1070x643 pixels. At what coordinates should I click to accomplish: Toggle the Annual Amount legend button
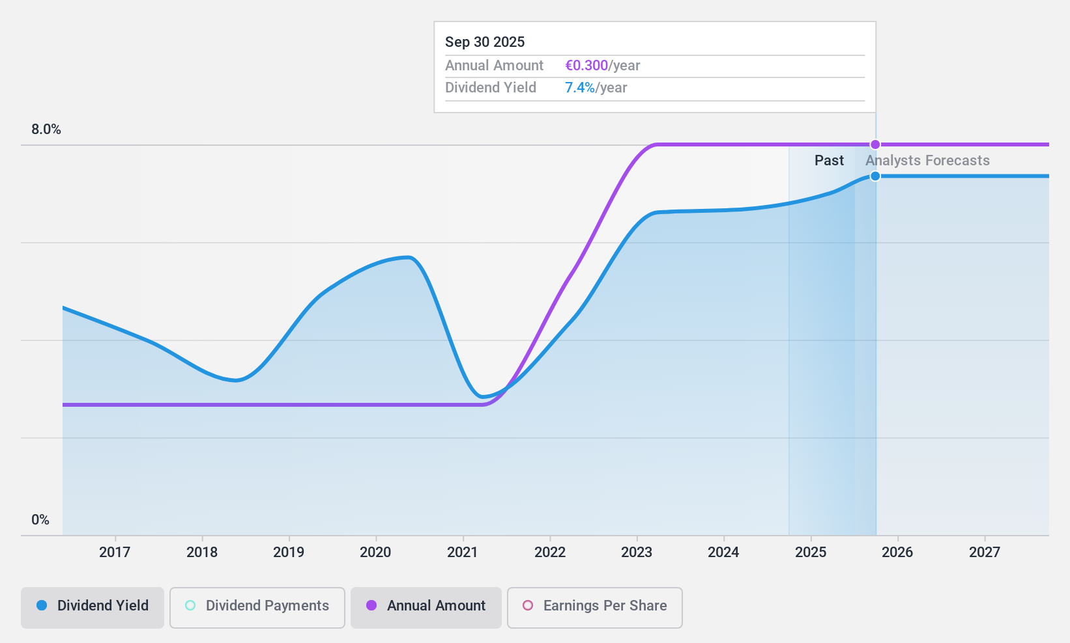426,608
